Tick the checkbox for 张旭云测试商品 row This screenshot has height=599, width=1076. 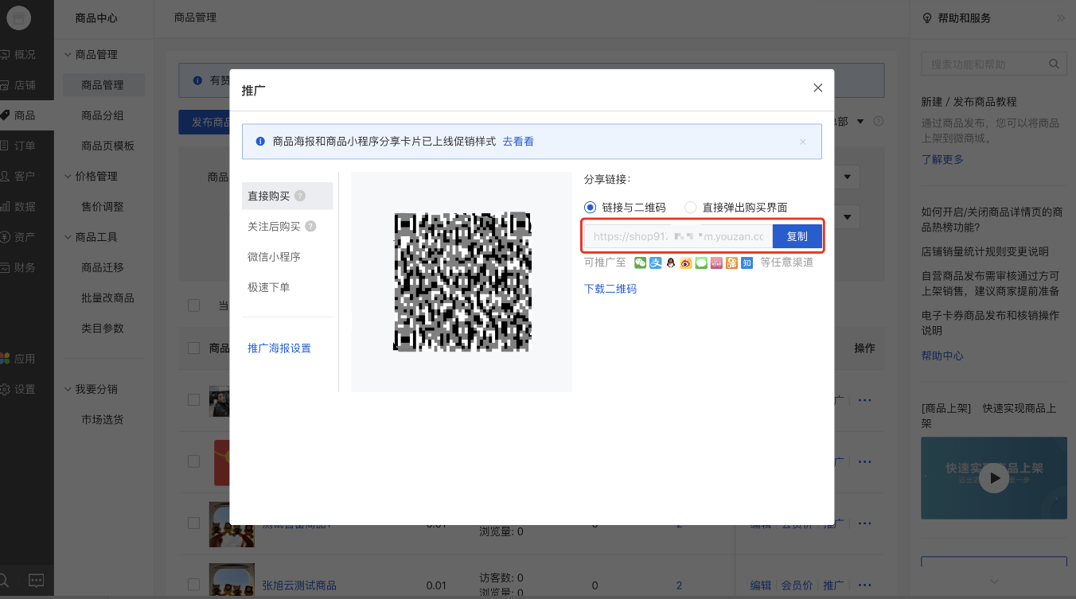tap(193, 585)
